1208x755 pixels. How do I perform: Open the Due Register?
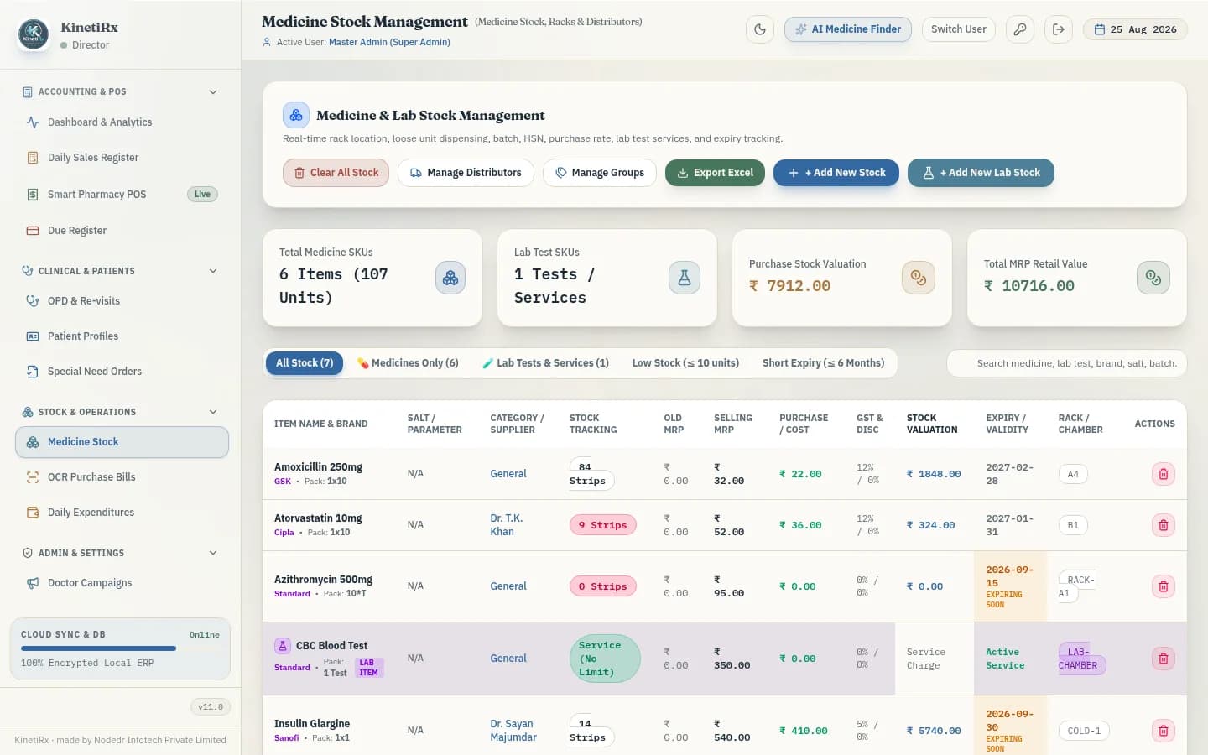(122, 231)
